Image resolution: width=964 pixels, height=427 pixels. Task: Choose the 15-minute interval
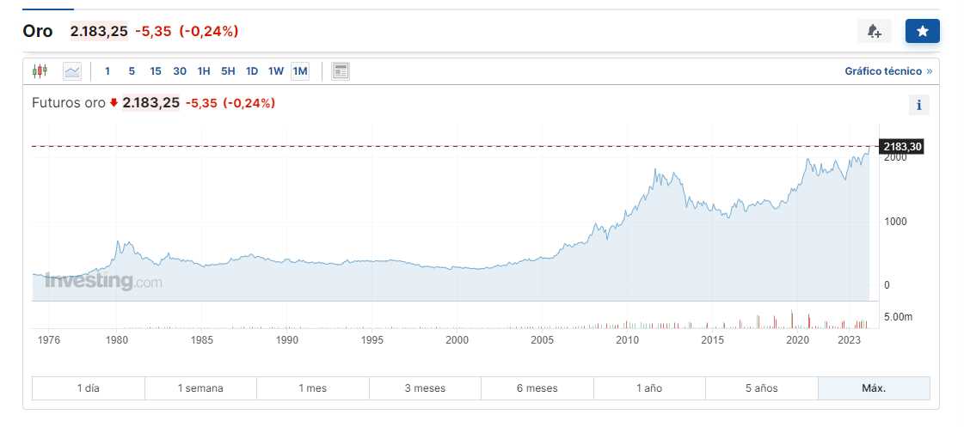tap(156, 71)
